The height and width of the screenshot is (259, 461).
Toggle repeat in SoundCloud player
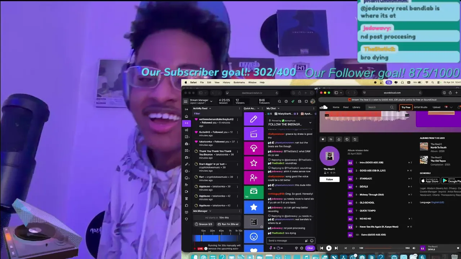pos(353,248)
